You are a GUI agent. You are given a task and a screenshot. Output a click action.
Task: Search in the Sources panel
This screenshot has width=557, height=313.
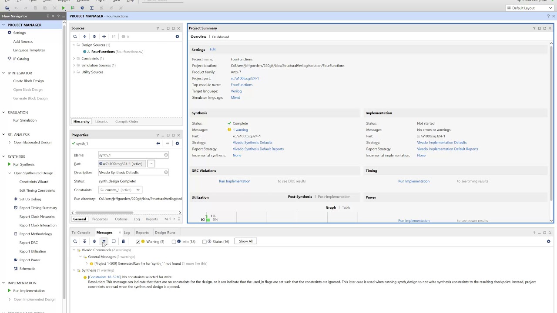pos(75,37)
